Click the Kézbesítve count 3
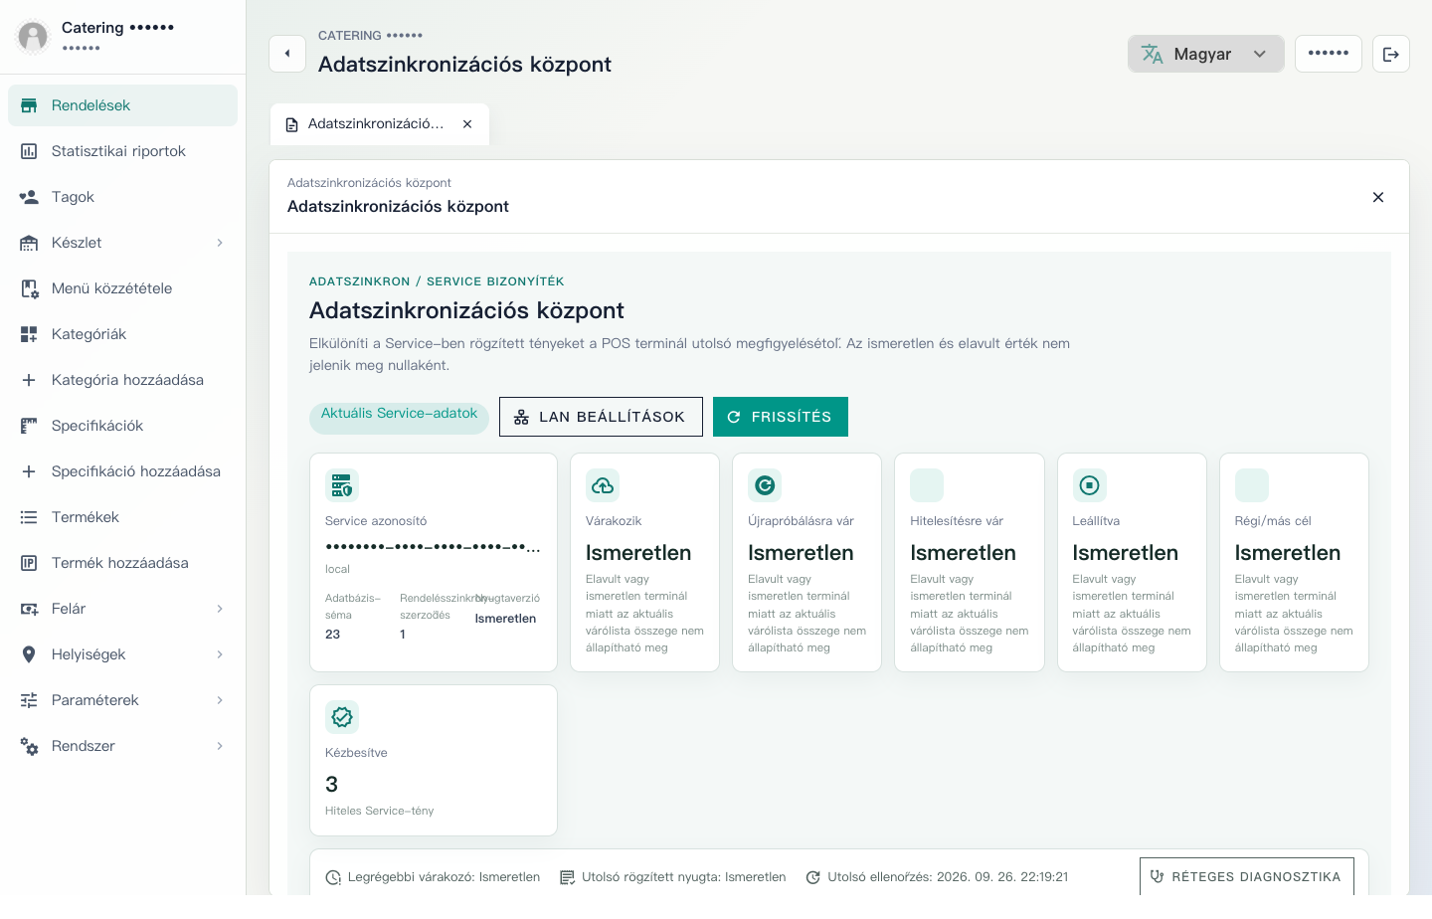Screen dimensions: 1432x919 tap(332, 785)
